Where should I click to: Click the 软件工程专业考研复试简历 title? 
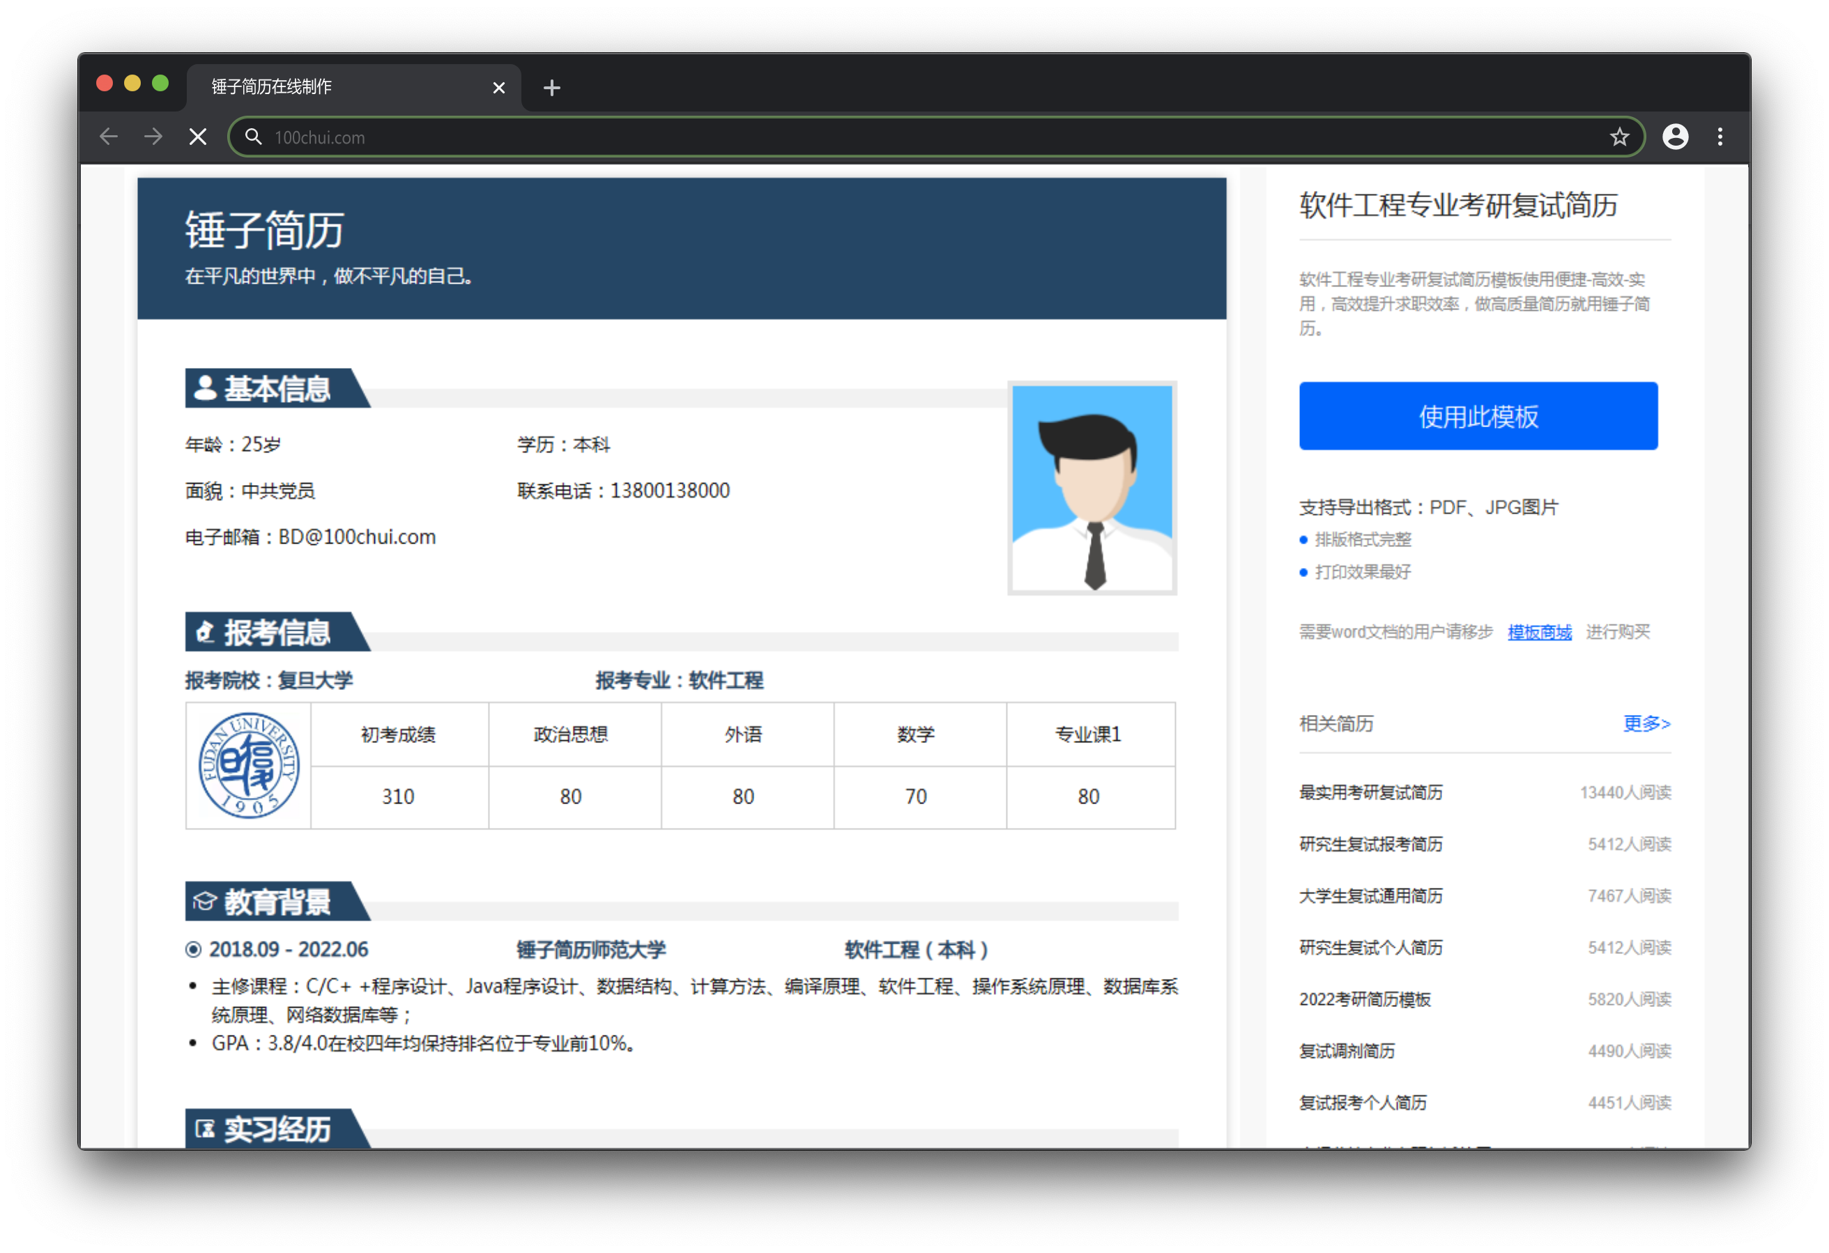coord(1458,205)
